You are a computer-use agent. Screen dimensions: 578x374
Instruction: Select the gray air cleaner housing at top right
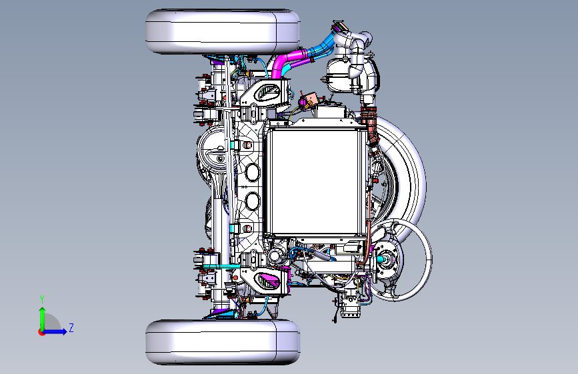(353, 75)
